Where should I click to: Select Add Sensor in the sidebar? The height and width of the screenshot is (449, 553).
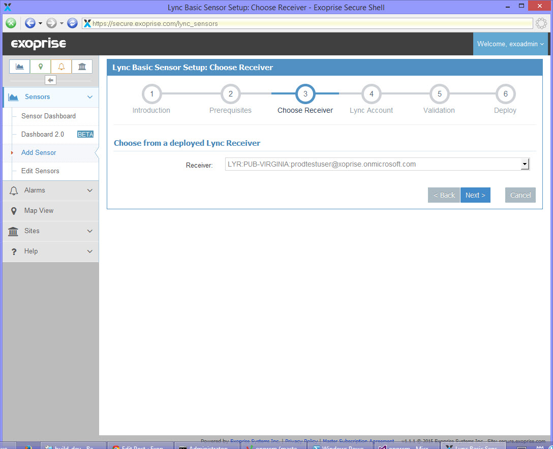click(39, 152)
